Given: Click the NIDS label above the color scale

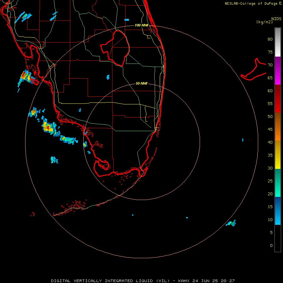Looking at the screenshot, I should [276, 19].
